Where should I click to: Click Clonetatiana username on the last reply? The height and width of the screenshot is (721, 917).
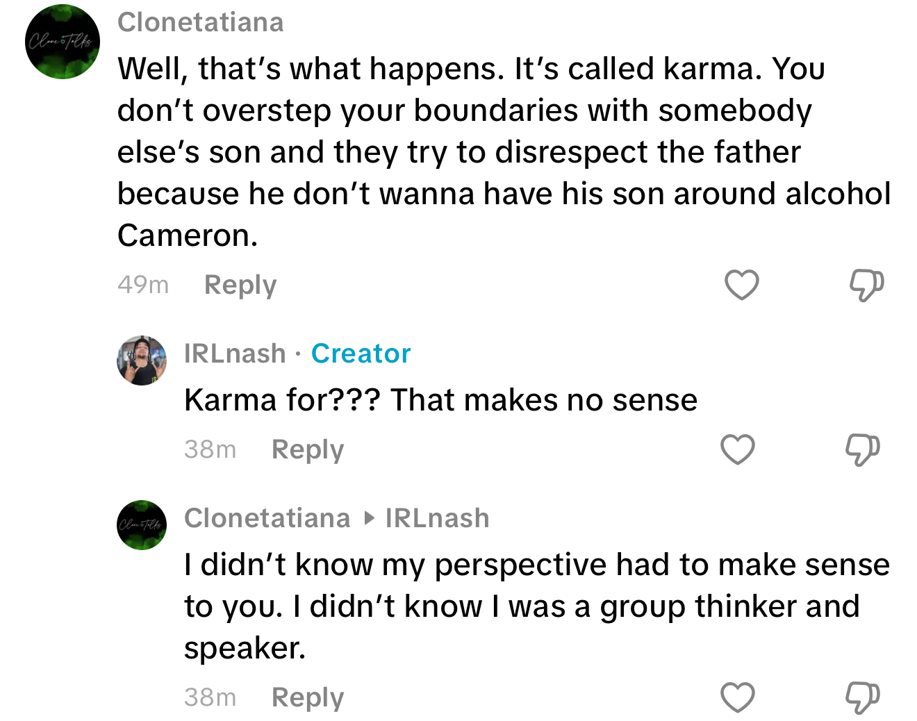pyautogui.click(x=267, y=518)
